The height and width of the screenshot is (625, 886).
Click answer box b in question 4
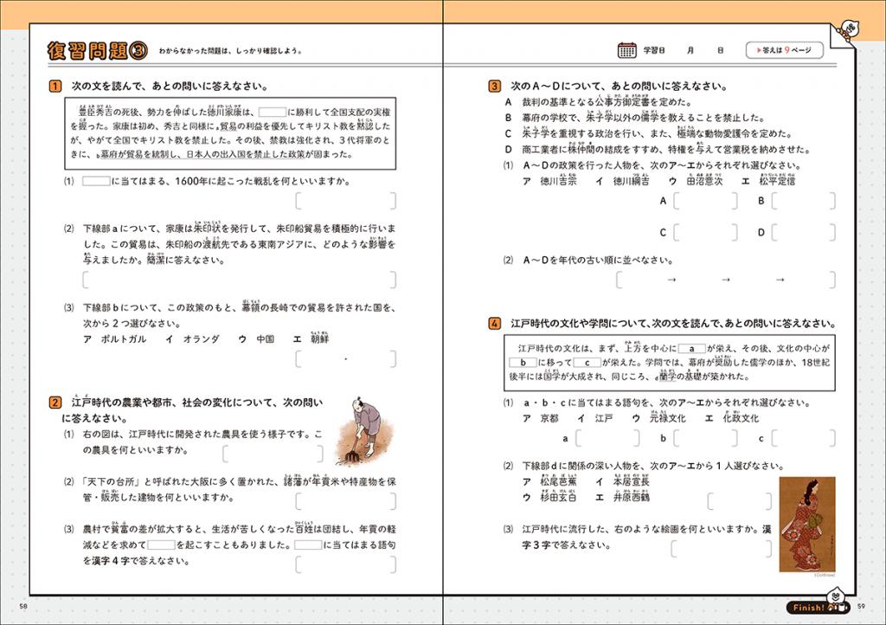(x=706, y=438)
